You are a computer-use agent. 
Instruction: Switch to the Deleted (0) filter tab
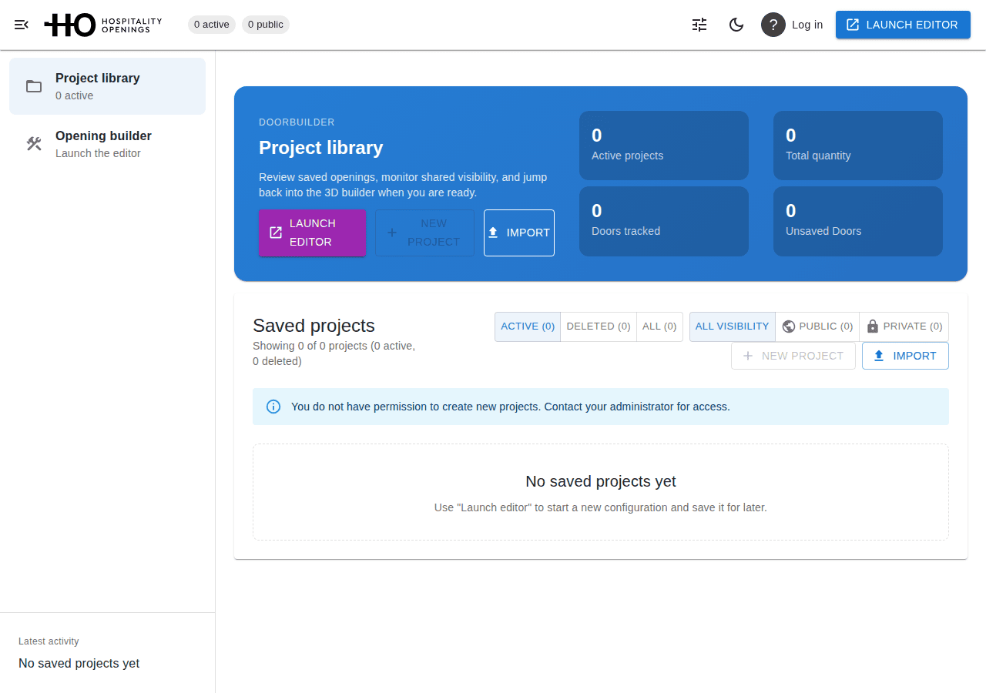pos(599,326)
